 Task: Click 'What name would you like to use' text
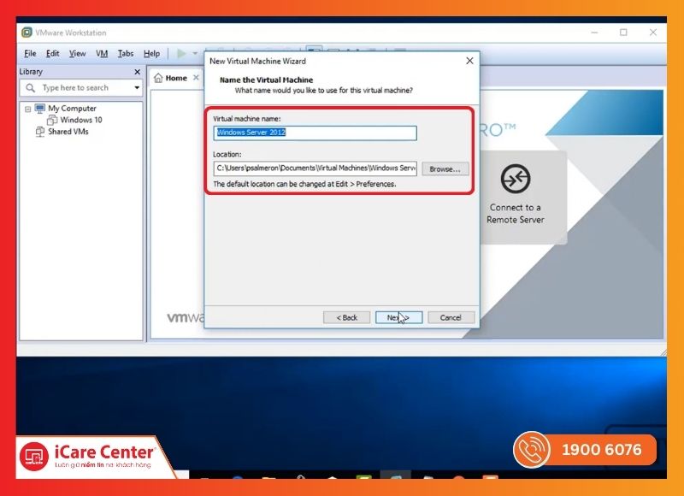[323, 91]
